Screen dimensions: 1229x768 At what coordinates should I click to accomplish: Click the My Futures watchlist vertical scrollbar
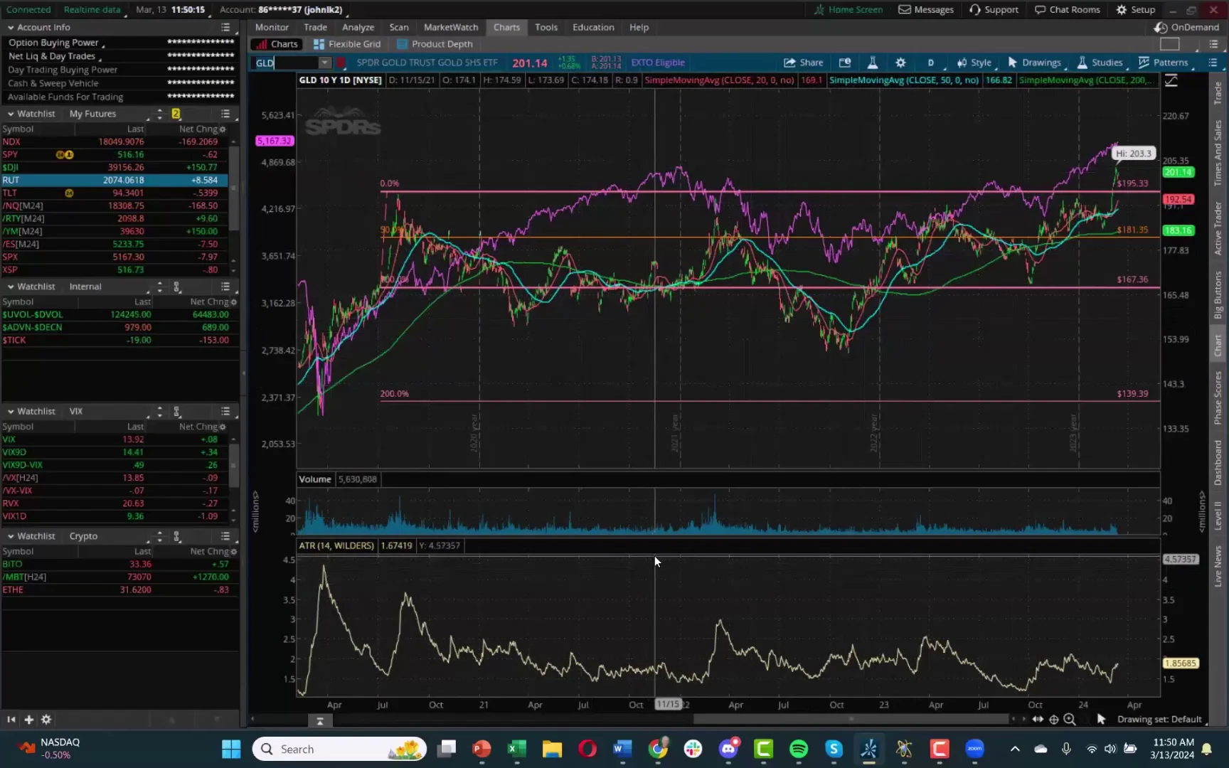tap(233, 188)
